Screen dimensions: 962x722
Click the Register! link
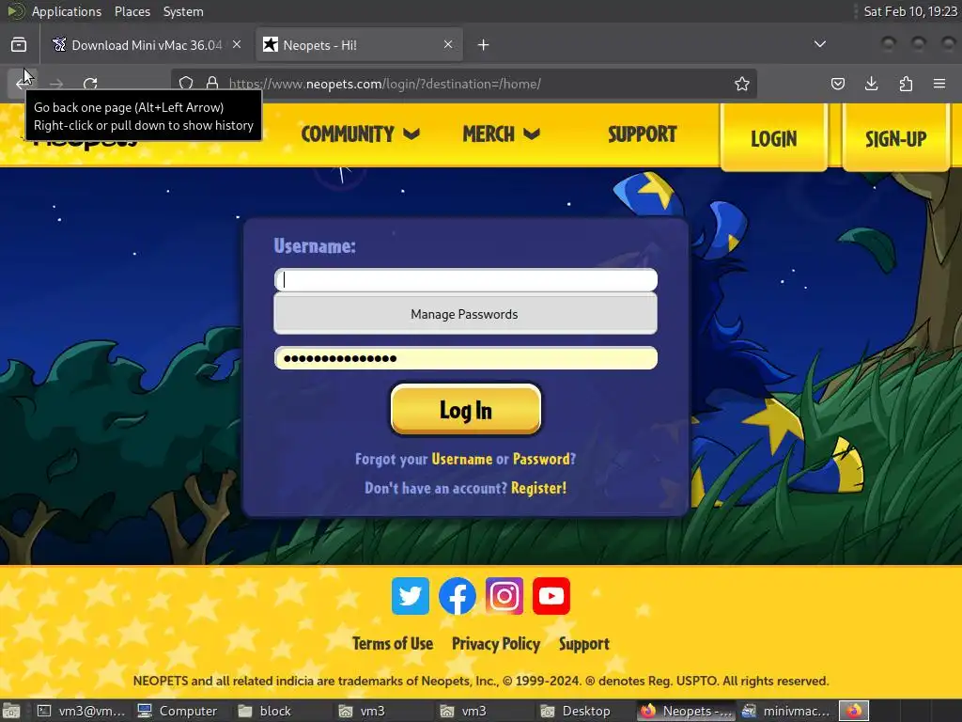pos(538,488)
